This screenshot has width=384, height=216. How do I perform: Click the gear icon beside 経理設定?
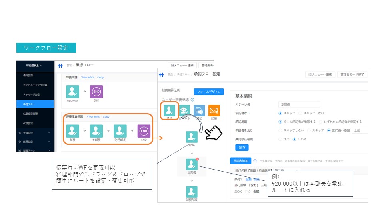(x=20, y=142)
